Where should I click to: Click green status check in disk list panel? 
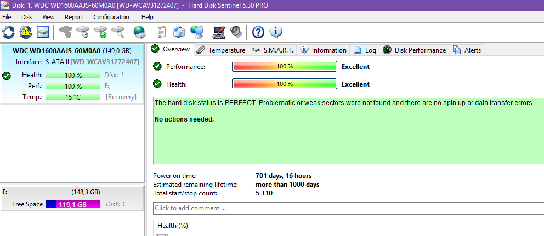point(6,76)
